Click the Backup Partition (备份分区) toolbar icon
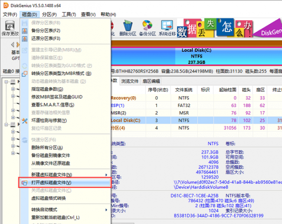Image resolution: width=282 pixels, height=224 pixels. [148, 28]
